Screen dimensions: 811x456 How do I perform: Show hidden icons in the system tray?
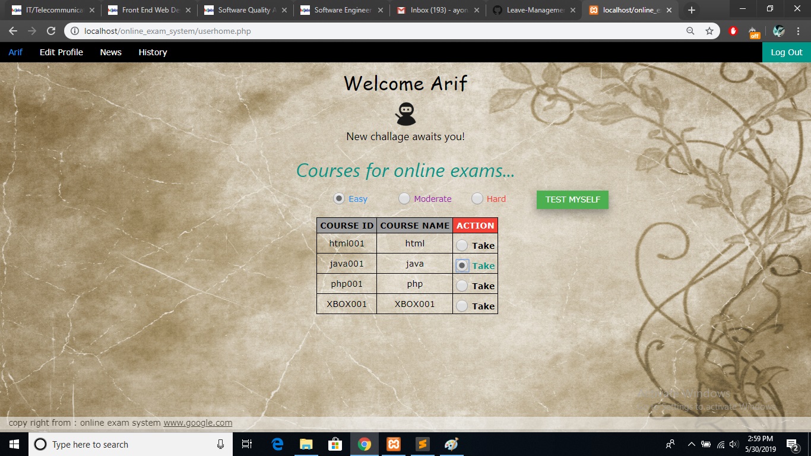tap(690, 444)
